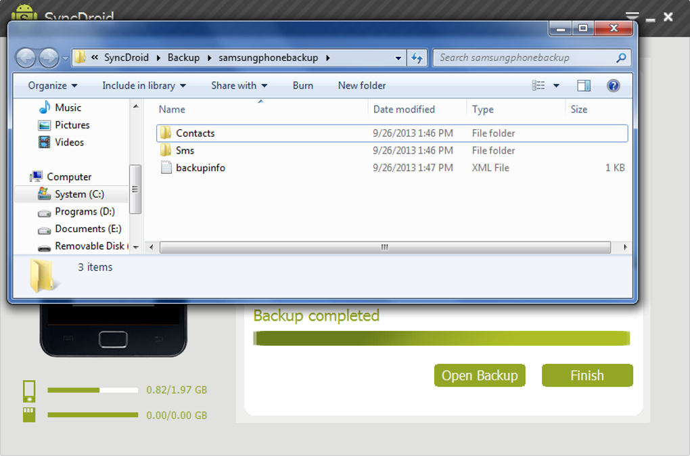Go forward with the Explorer forward arrow
This screenshot has width=690, height=456.
49,58
